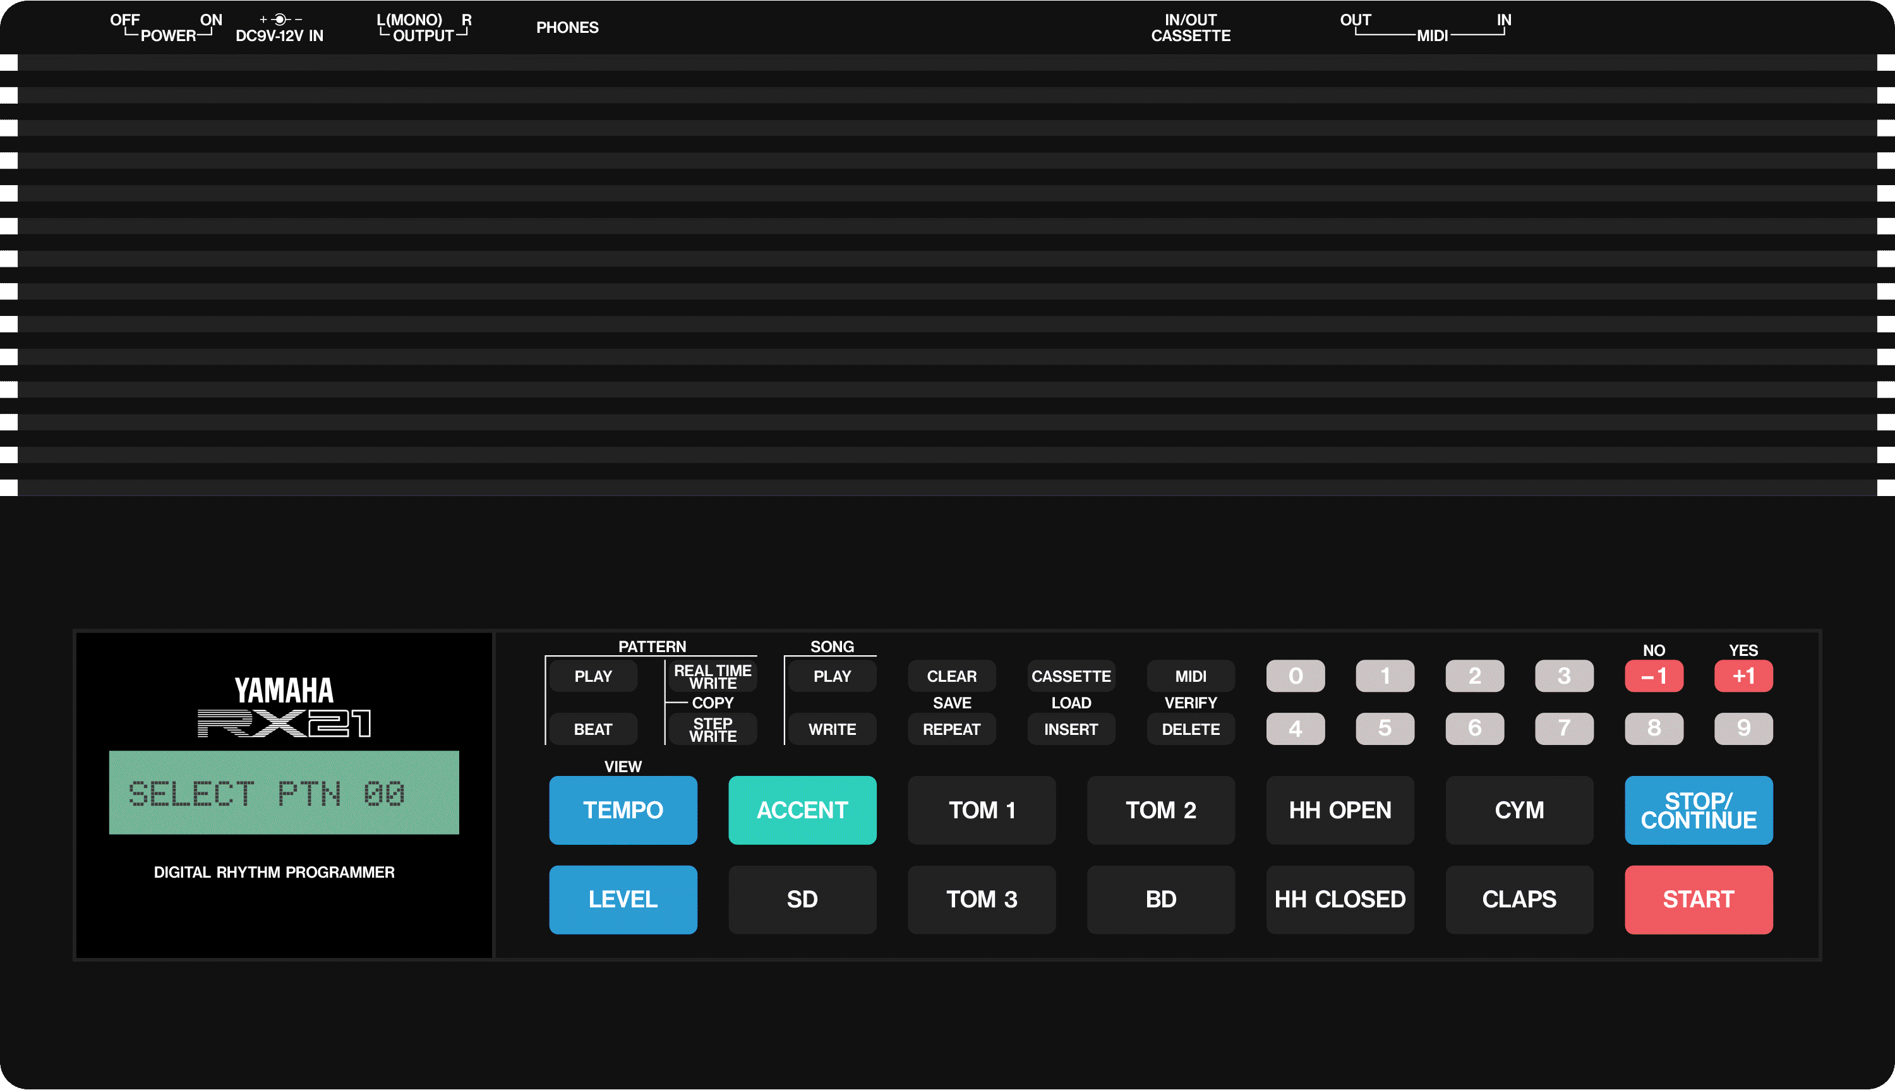The height and width of the screenshot is (1090, 1895).
Task: Click the REPEAT button
Action: tap(952, 729)
